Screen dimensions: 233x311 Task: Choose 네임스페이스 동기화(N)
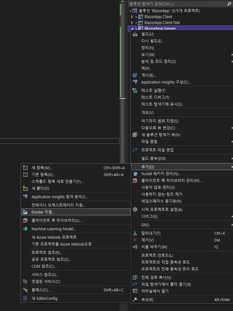(x=161, y=201)
